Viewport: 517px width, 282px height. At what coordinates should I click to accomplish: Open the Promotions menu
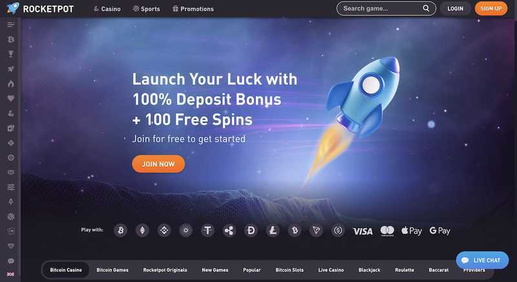pyautogui.click(x=193, y=9)
